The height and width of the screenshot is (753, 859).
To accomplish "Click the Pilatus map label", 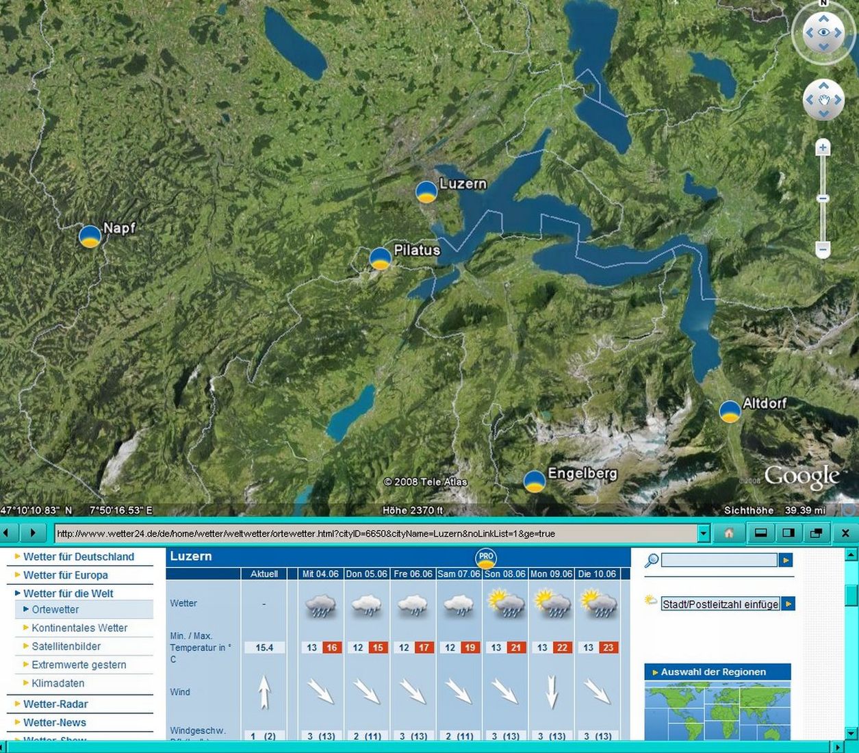I will click(417, 250).
